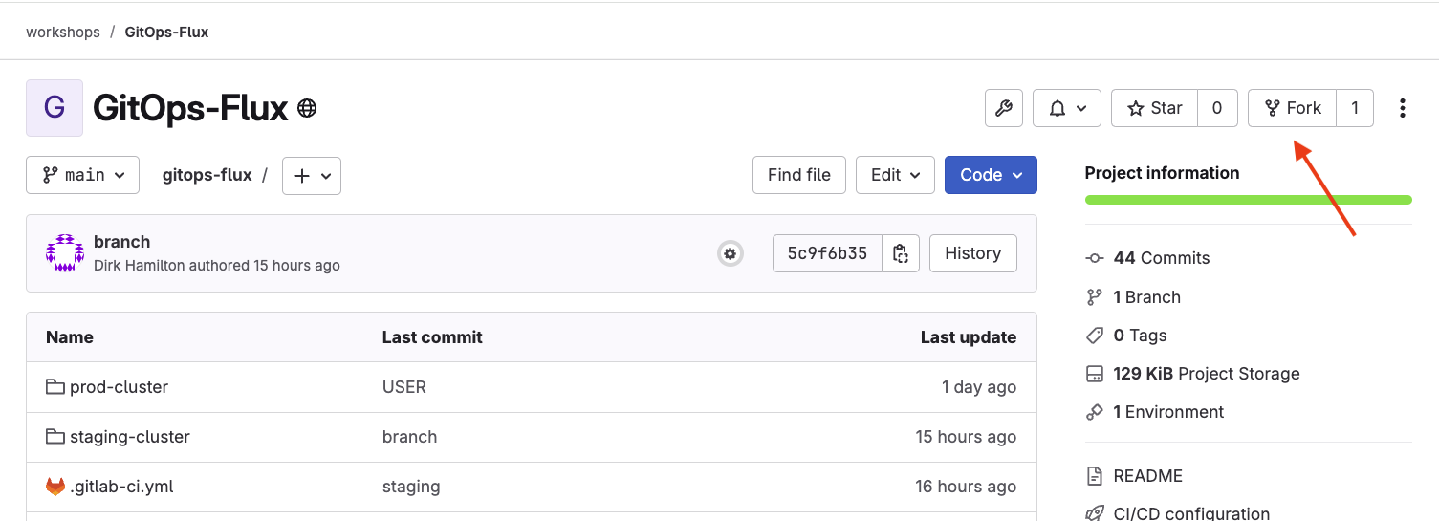Click the disk icon beside Project Storage
The width and height of the screenshot is (1439, 521).
[1095, 374]
